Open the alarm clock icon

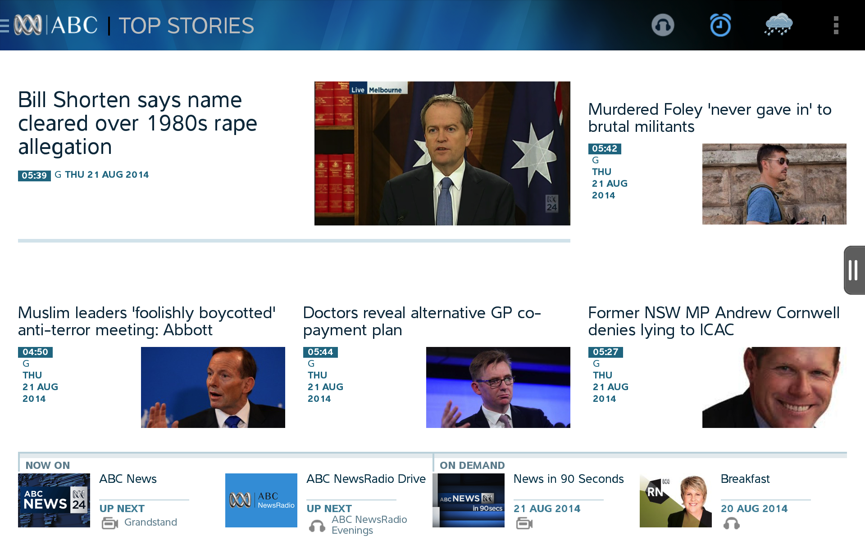pos(720,25)
